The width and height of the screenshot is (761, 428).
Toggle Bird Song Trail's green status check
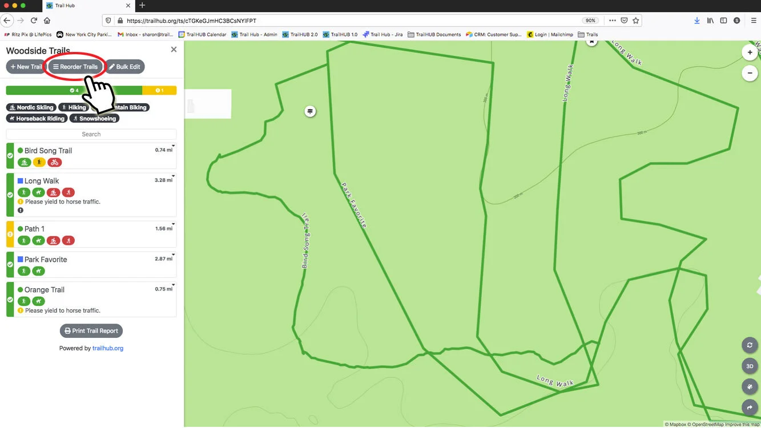click(10, 156)
